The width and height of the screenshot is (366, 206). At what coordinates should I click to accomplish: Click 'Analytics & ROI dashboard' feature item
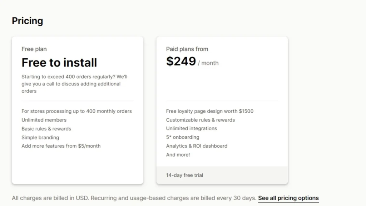[x=197, y=146]
